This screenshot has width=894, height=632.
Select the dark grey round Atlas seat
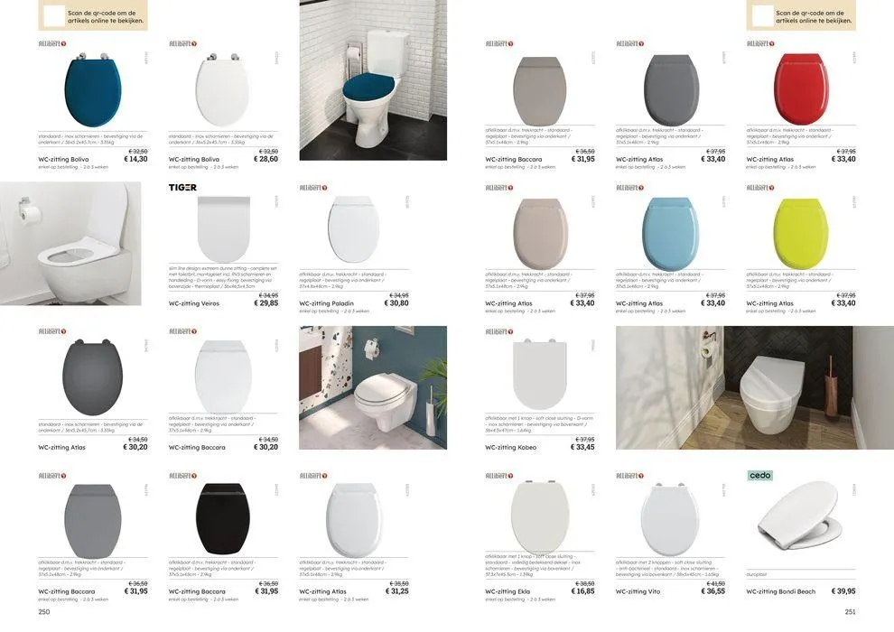pyautogui.click(x=92, y=376)
